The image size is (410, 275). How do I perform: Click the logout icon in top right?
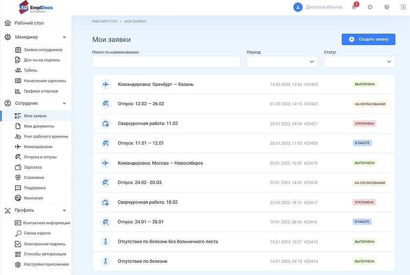pyautogui.click(x=403, y=7)
